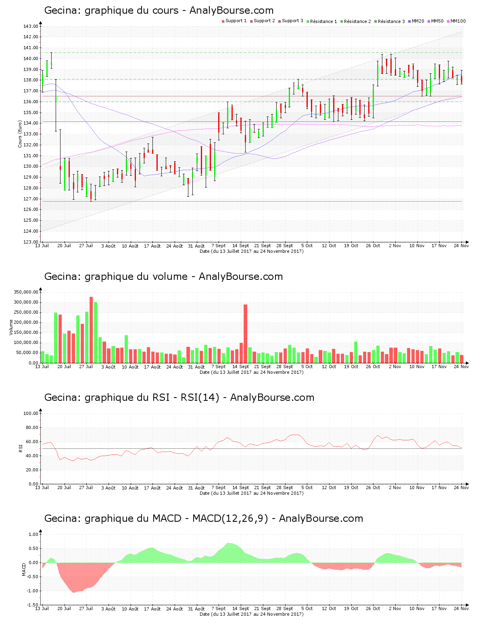Viewport: 484px width, 625px height.
Task: Click '13 Juil' on the price chart axis
Action: 42,246
